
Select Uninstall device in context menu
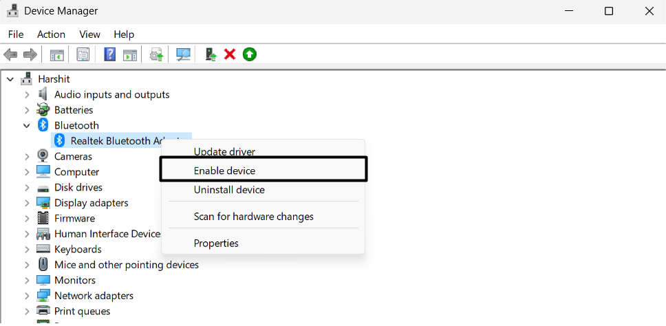tap(264, 190)
